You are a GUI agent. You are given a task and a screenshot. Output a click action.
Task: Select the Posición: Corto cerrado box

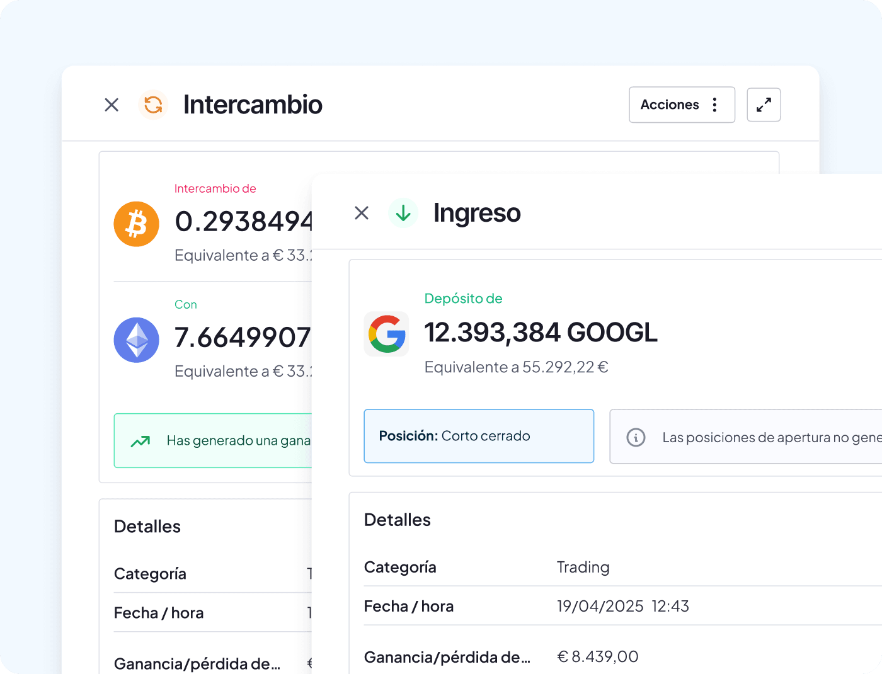(479, 436)
